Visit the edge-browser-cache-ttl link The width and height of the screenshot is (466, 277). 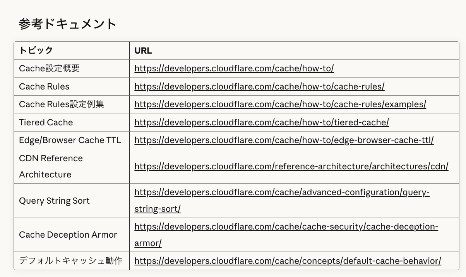click(x=284, y=140)
